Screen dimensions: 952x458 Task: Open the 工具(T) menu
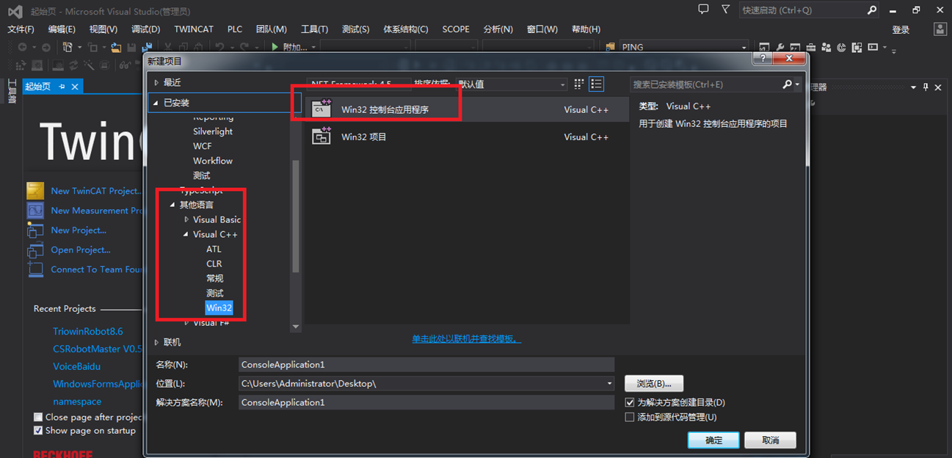pyautogui.click(x=314, y=29)
